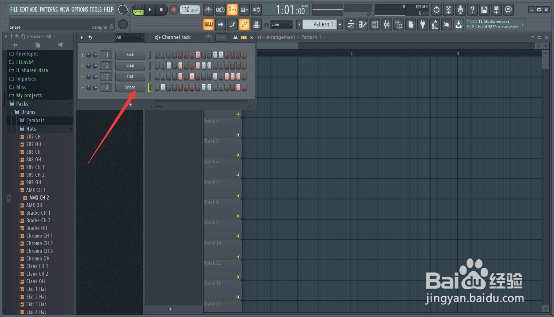The image size is (554, 317).
Task: Open the Piano roll view icon
Action: coord(363,24)
